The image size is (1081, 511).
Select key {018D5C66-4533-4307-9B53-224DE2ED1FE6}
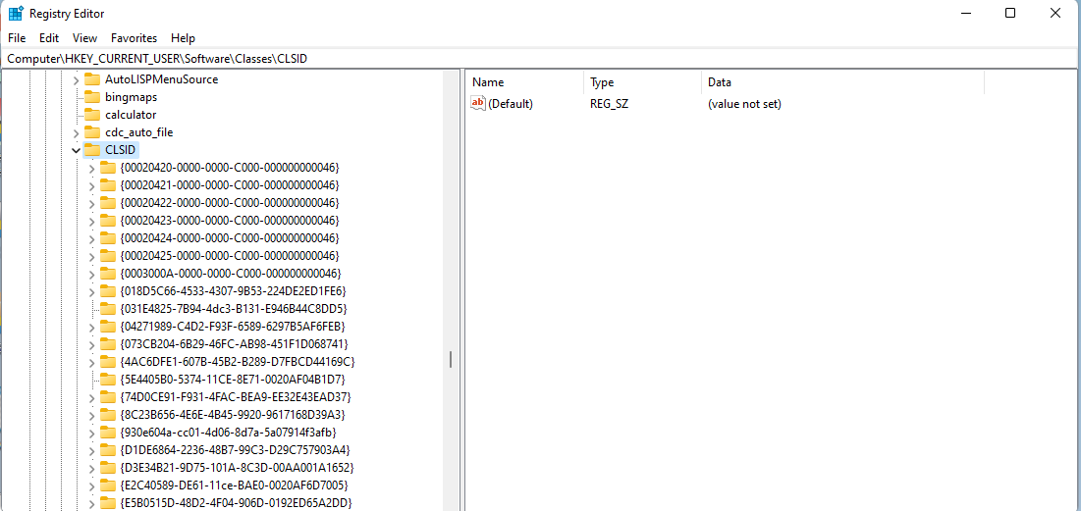pyautogui.click(x=233, y=291)
